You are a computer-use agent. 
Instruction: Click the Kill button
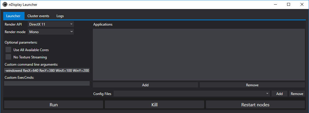pos(154,105)
